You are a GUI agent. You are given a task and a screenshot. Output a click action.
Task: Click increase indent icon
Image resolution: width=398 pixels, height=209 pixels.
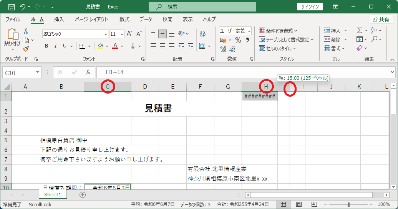191,46
